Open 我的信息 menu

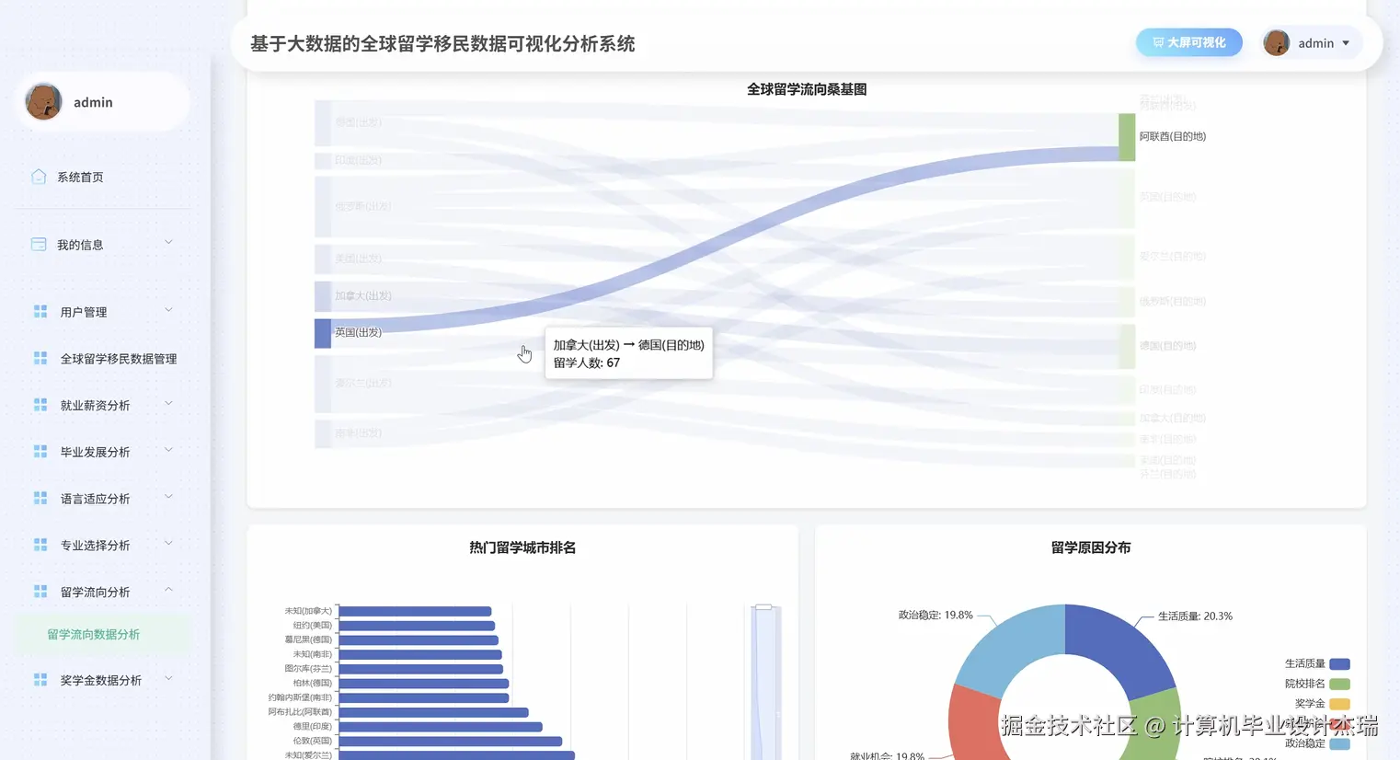(103, 245)
